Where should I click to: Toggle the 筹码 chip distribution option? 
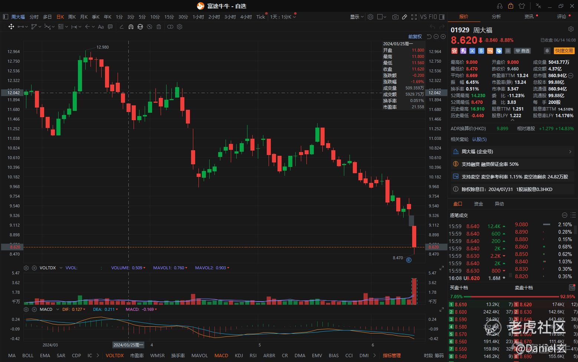coord(439,355)
